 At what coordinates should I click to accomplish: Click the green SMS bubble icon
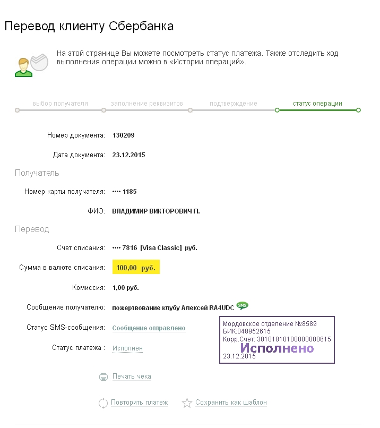pos(243,305)
